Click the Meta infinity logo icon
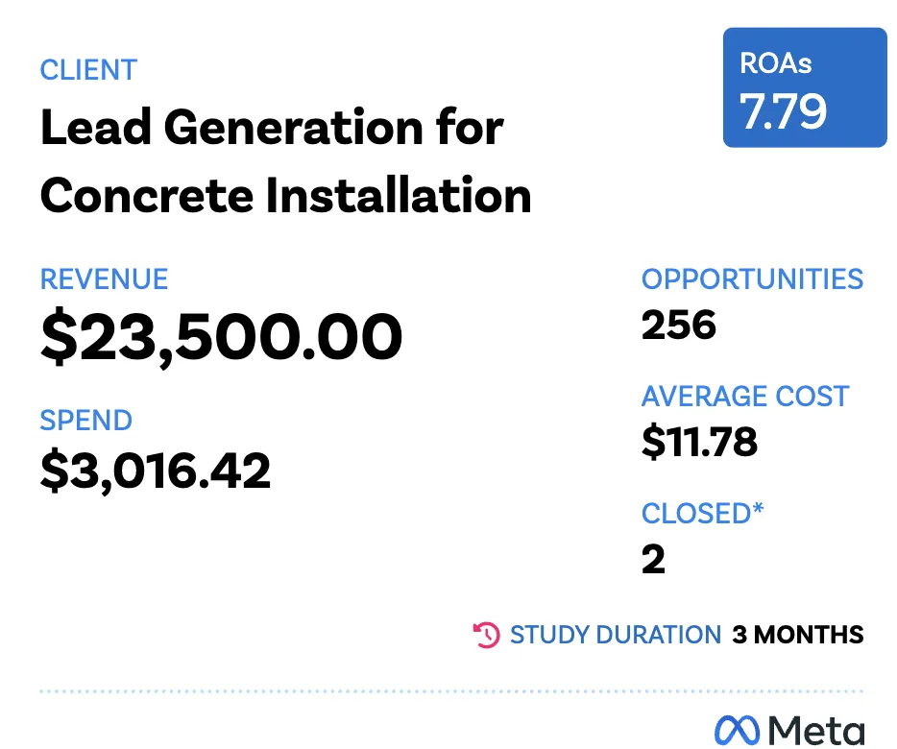Image resolution: width=897 pixels, height=749 pixels. 737,730
